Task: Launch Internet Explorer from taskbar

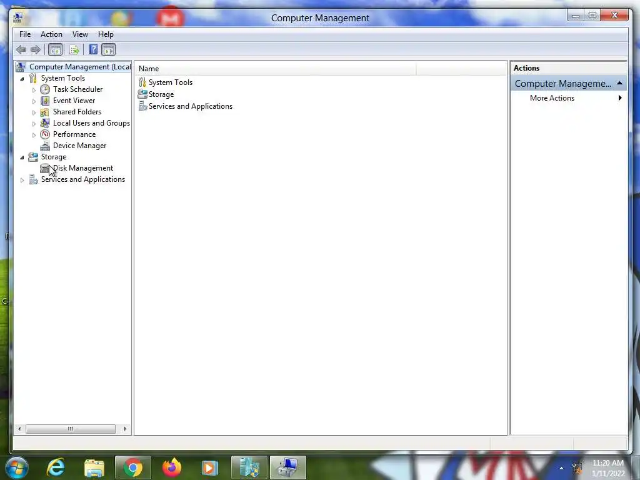Action: [x=56, y=467]
